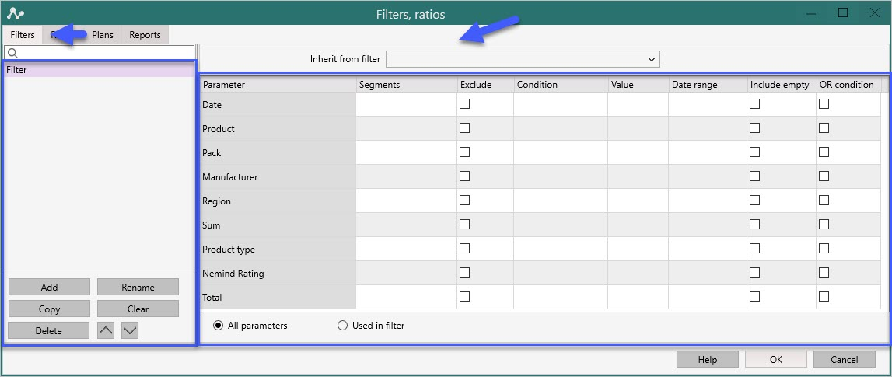Tick the Exclude checkbox for Total
Screen dimensions: 892x377
pos(465,296)
